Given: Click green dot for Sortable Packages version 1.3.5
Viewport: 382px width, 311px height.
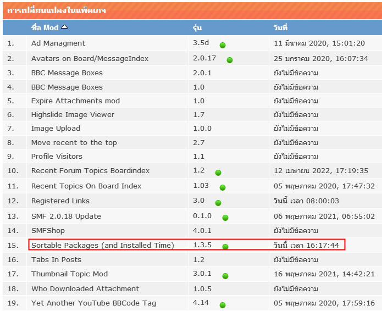Looking at the screenshot, I should [225, 247].
